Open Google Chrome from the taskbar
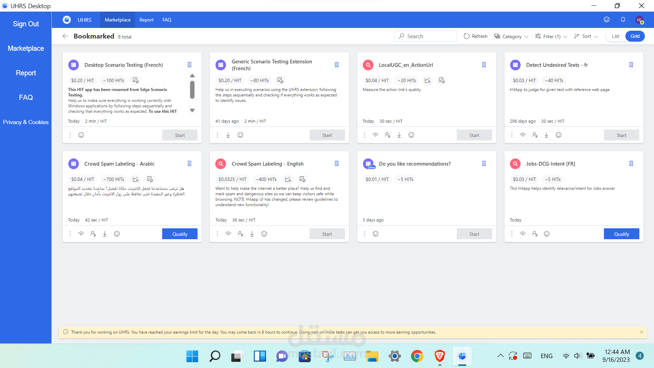This screenshot has width=654, height=368. tap(417, 356)
